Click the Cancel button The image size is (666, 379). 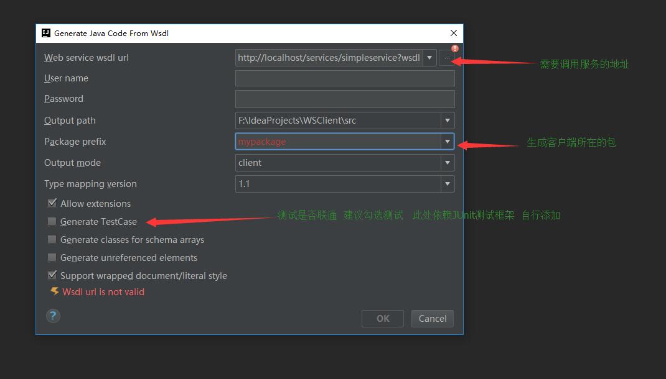click(x=433, y=318)
